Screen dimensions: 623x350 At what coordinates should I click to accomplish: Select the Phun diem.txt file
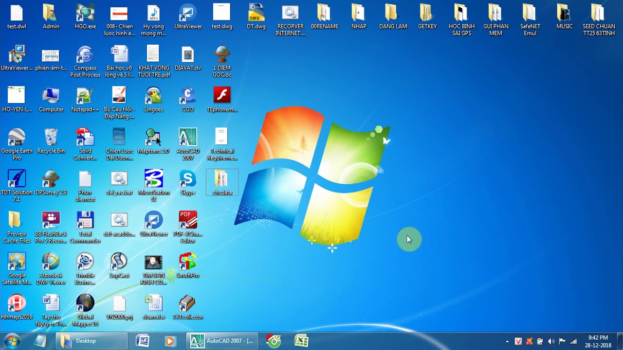[x=85, y=186]
